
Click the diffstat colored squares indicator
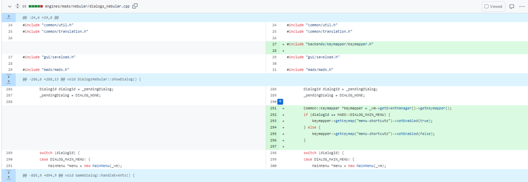coord(36,6)
